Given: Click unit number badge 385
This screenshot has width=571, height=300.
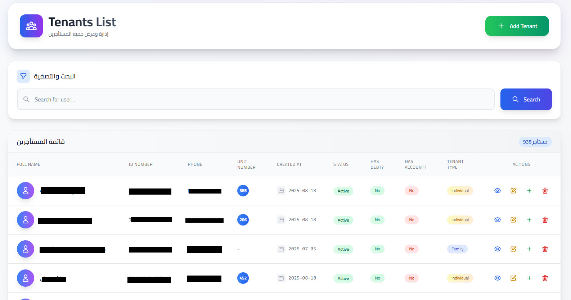Looking at the screenshot, I should pos(243,191).
